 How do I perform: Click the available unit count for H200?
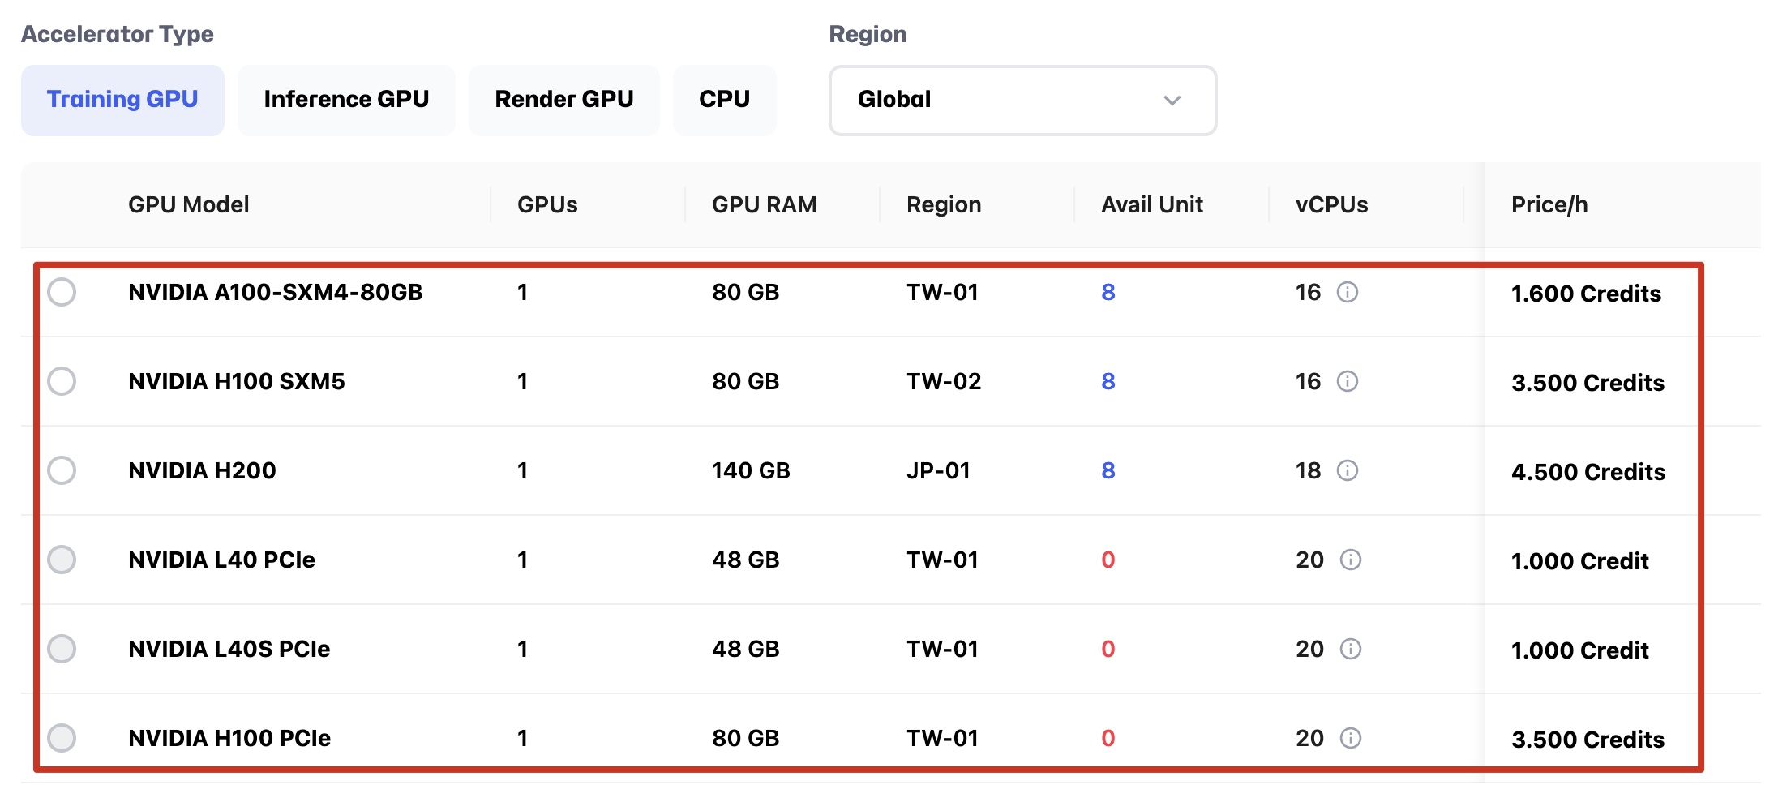[1108, 470]
